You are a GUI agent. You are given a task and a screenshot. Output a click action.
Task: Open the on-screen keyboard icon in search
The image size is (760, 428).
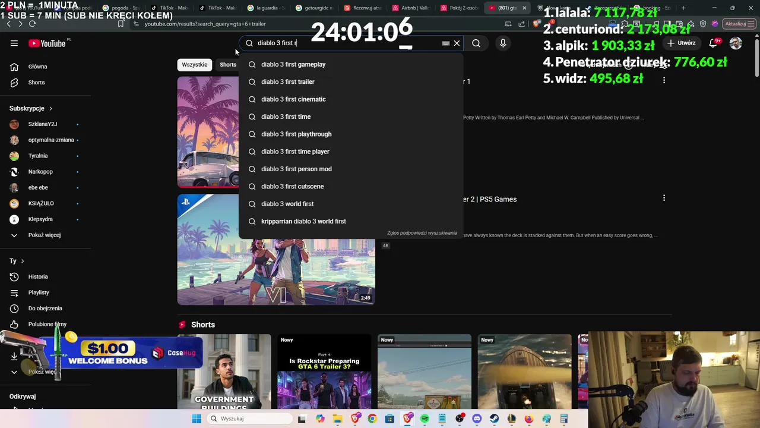pyautogui.click(x=446, y=43)
